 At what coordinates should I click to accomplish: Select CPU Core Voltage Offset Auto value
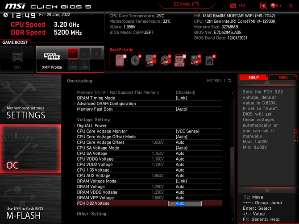(180, 142)
